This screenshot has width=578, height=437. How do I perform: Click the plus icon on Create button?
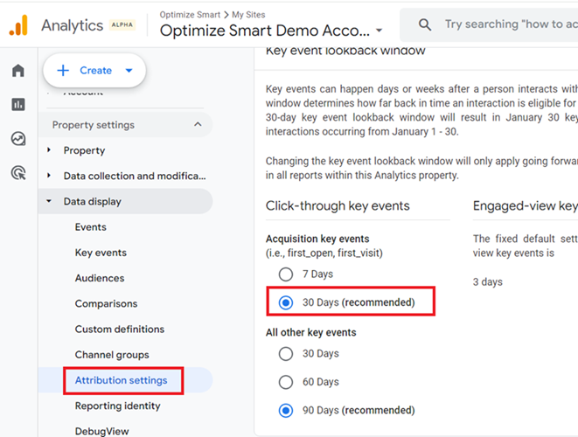coord(63,71)
